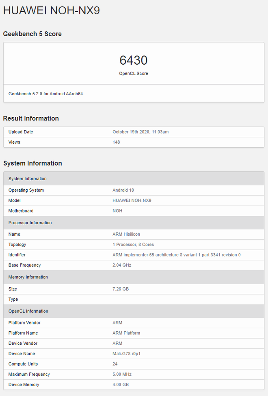This screenshot has height=396, width=268.
Task: Select the 6430 score number
Action: coord(134,60)
